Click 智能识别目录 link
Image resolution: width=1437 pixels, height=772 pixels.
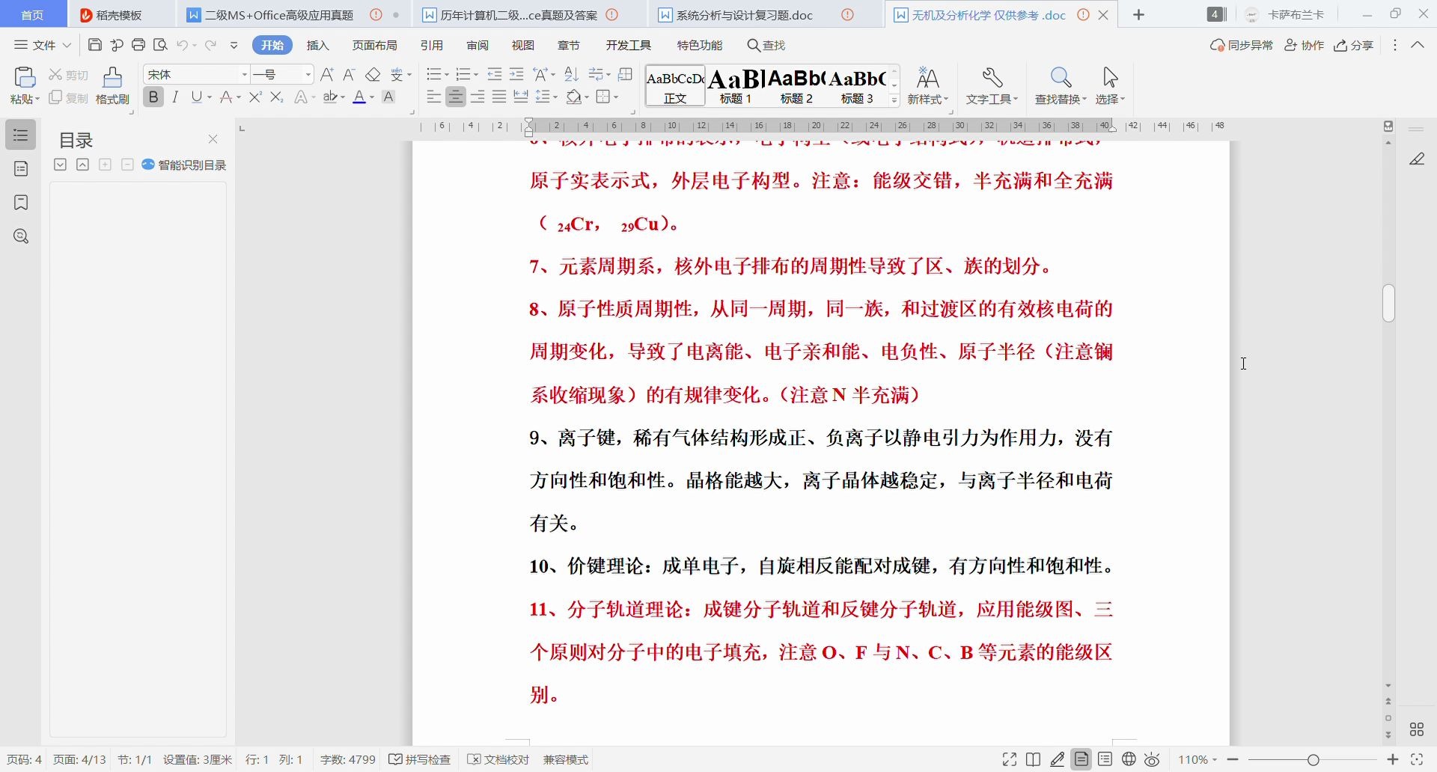[x=184, y=165]
